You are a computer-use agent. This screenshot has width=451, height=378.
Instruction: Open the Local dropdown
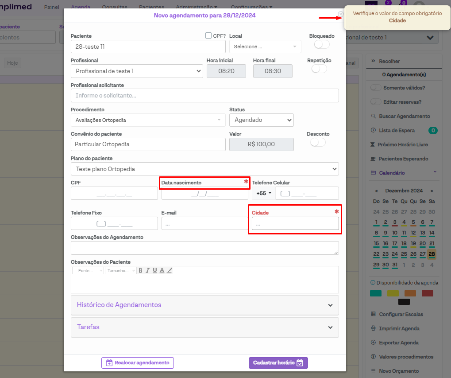pyautogui.click(x=265, y=47)
